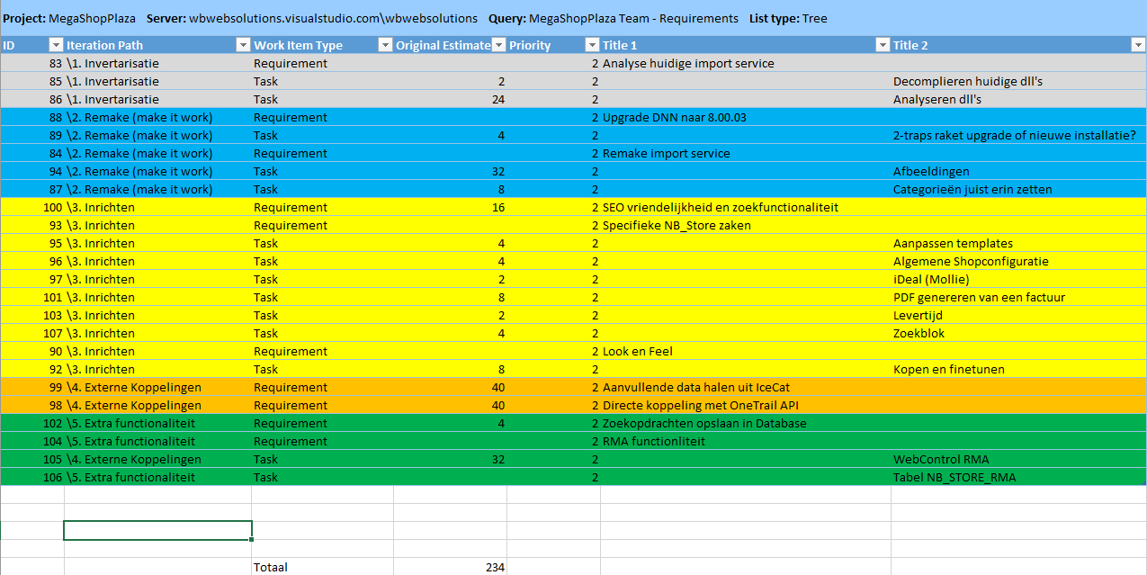Select cell 'Decomplieren huidige dll's'
Viewport: 1147px width, 575px height.
coord(1018,81)
